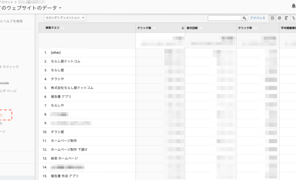Click query チラシ屋 in row 10
Image resolution: width=296 pixels, height=180 pixels.
click(x=57, y=132)
